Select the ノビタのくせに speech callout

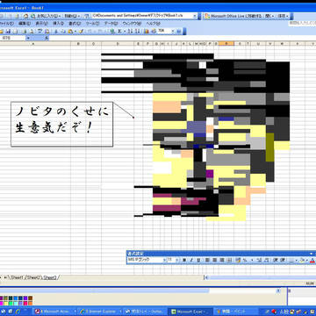(61, 124)
